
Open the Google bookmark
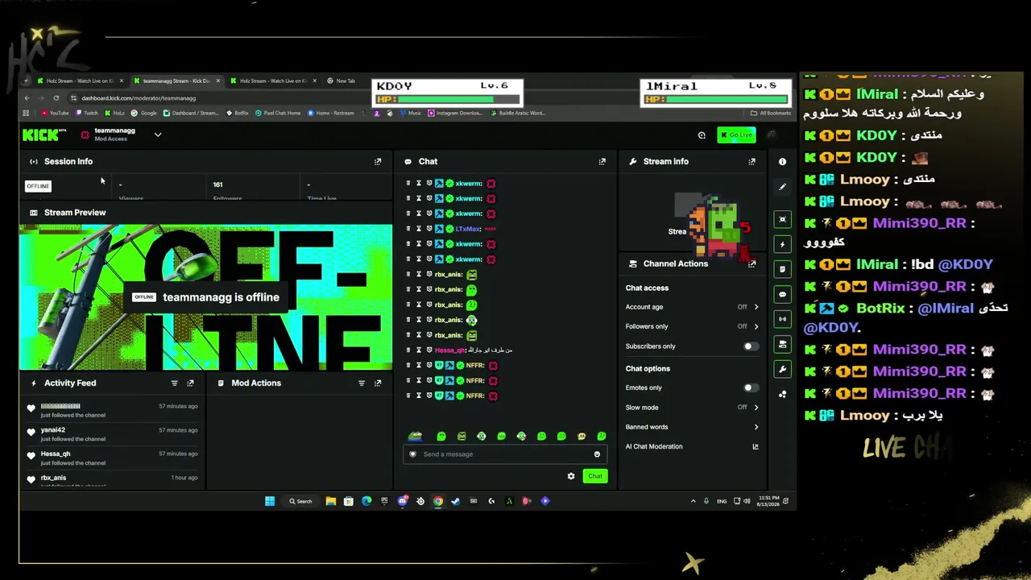coord(145,113)
